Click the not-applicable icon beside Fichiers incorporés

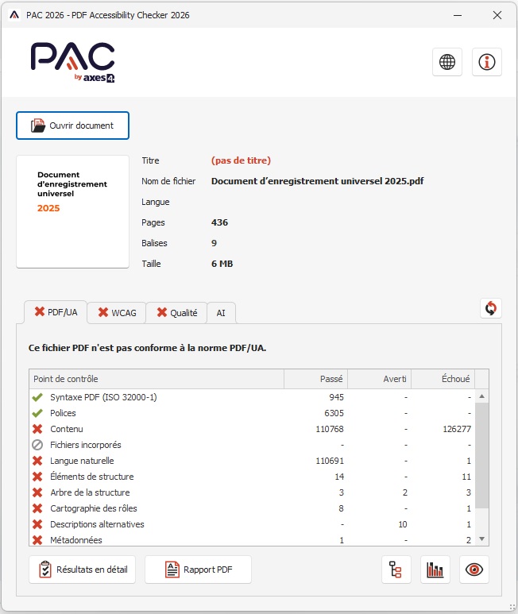[37, 445]
